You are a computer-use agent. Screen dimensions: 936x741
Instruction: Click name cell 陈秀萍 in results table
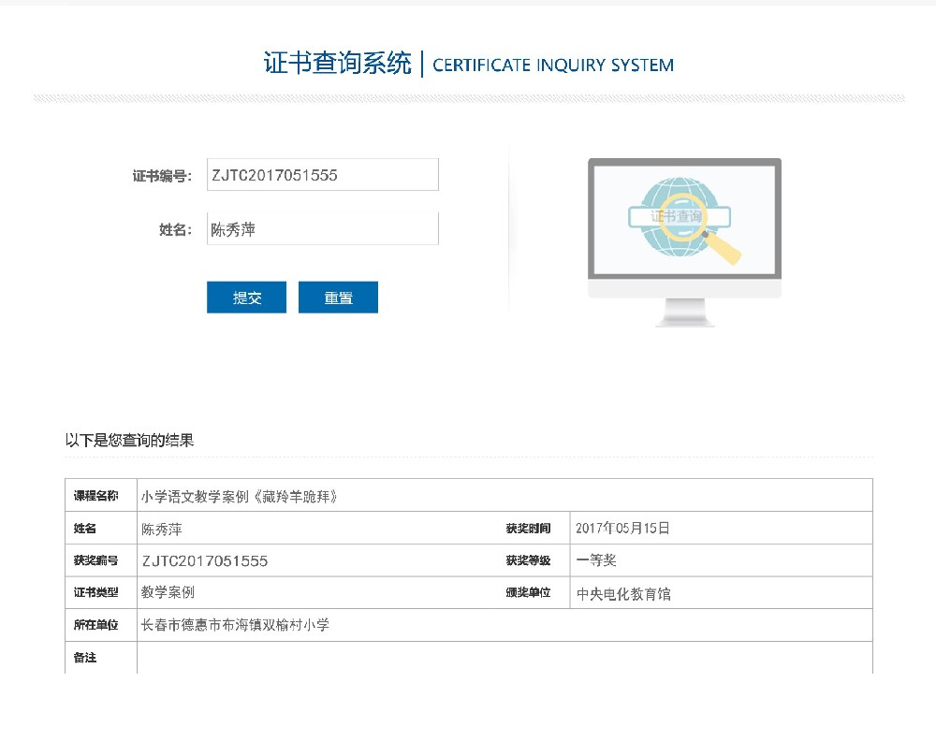click(x=162, y=530)
